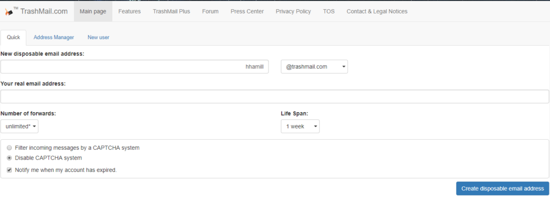Select Filter incoming messages by CAPTCHA radio

tap(9, 148)
